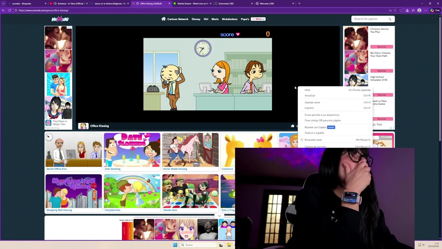Screen dimensions: 442x249
Task: Click the browser address bar URL
Action: (44, 10)
